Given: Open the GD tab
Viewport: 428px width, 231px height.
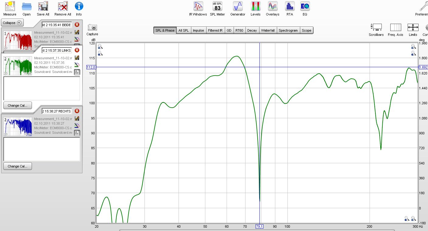Looking at the screenshot, I should (x=229, y=30).
